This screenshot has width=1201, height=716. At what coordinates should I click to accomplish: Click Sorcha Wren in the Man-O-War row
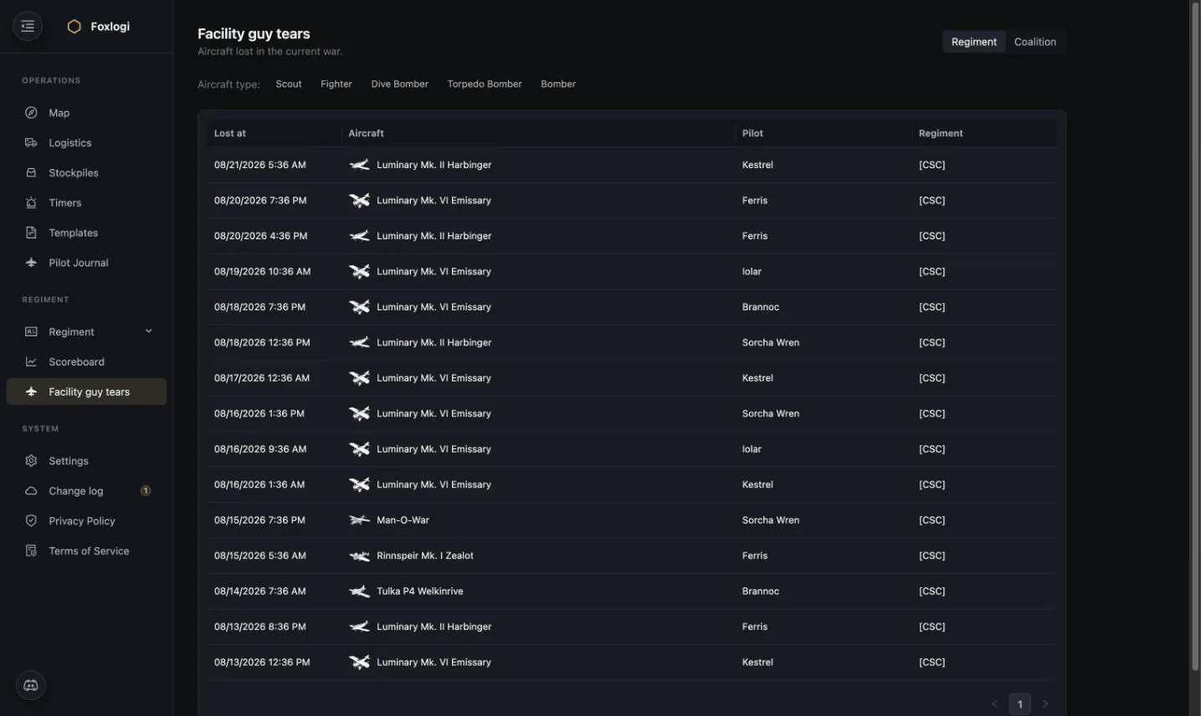pos(770,520)
